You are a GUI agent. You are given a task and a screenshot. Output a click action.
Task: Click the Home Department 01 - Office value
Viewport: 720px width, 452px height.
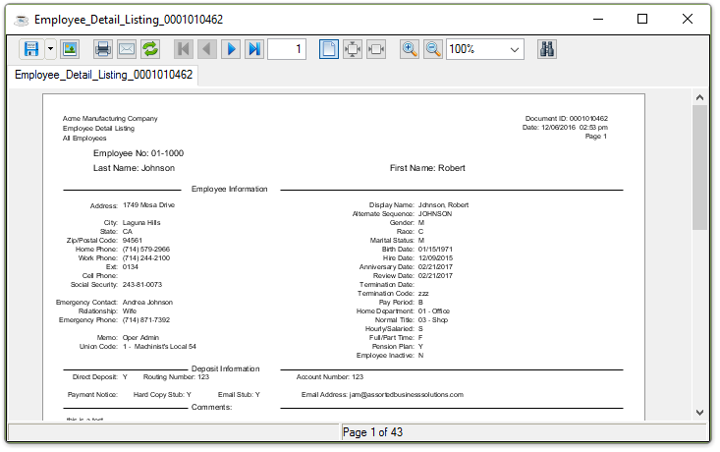(x=433, y=311)
